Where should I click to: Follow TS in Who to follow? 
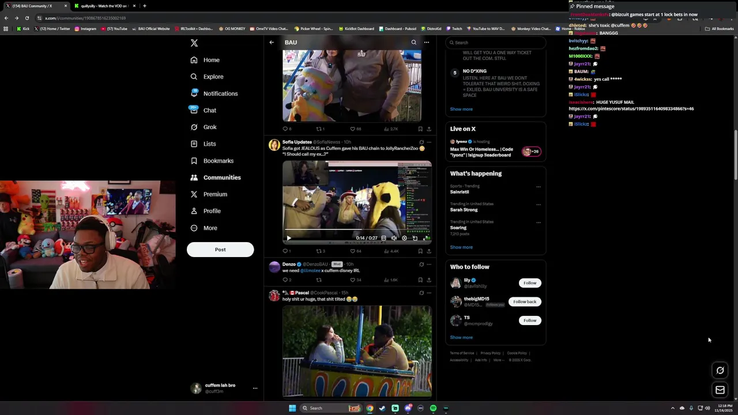pos(530,320)
